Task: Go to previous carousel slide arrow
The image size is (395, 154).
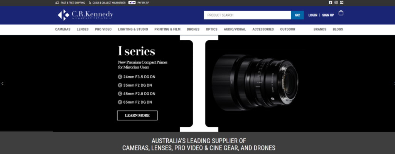Action: (x=3, y=83)
